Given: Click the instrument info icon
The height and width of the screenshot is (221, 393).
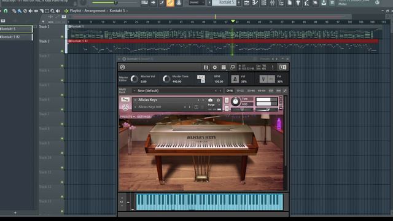Looking at the screenshot, I should click(x=219, y=100).
